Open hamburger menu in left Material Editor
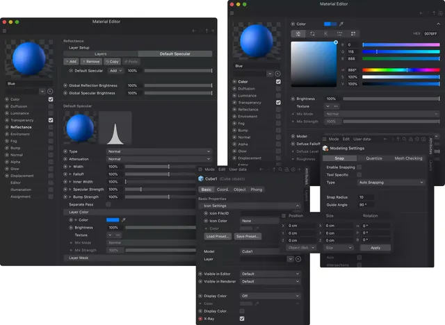Image resolution: width=445 pixels, height=325 pixels. point(4,31)
